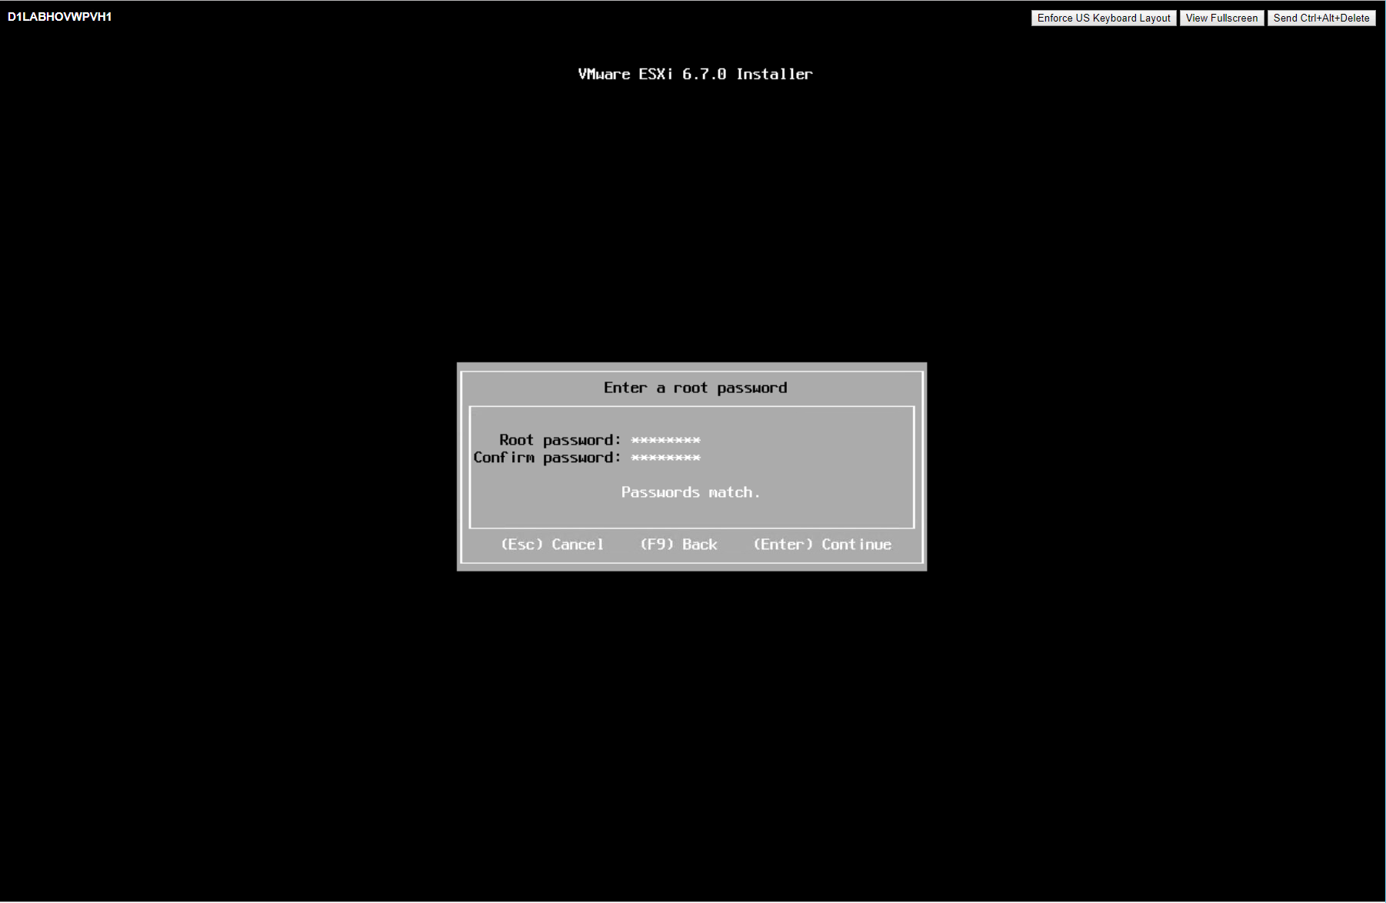Viewport: 1386px width, 903px height.
Task: Click the VMware ESXi Installer heading
Action: tap(695, 75)
